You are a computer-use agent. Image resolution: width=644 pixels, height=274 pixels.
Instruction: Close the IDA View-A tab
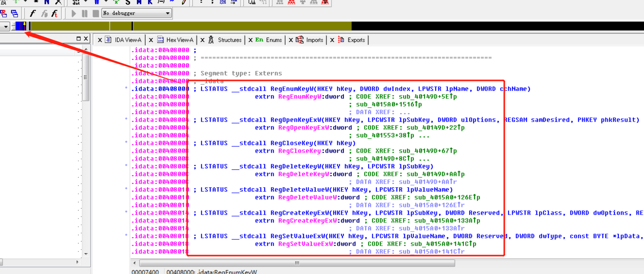coord(100,40)
